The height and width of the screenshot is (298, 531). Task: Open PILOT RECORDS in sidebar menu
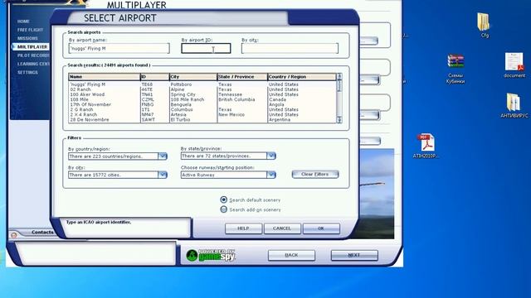tap(33, 55)
